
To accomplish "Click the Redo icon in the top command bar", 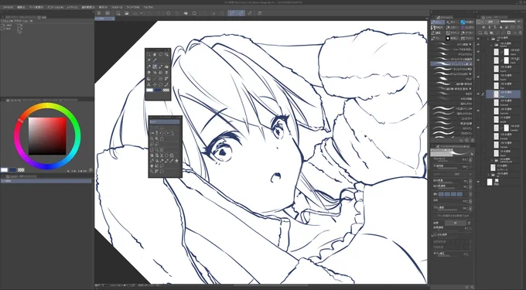I will tap(159, 13).
